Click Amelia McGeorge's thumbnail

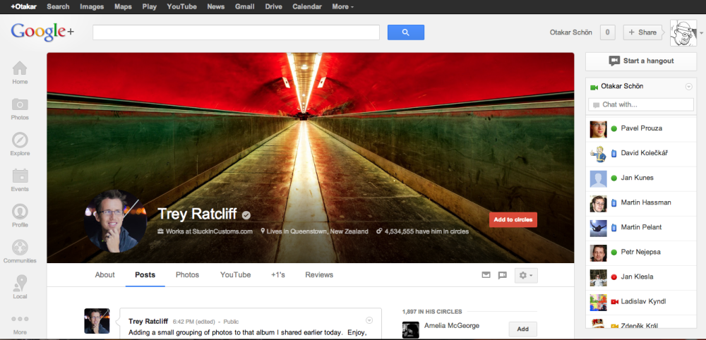click(x=411, y=329)
